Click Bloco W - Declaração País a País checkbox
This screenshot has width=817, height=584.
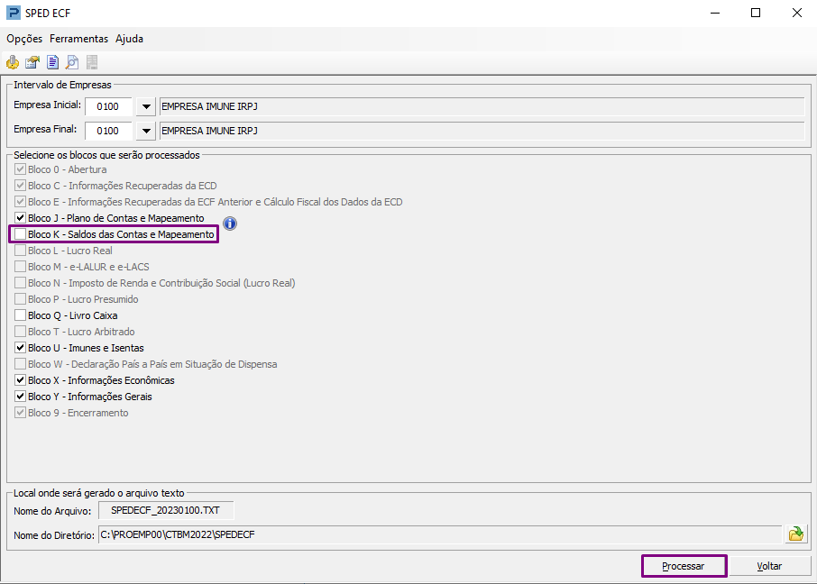pyautogui.click(x=21, y=364)
